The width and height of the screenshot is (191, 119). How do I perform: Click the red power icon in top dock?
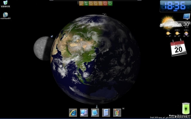click(105, 4)
